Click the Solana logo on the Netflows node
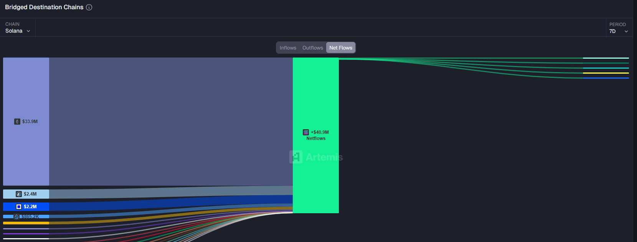The height and width of the screenshot is (242, 637). (306, 132)
